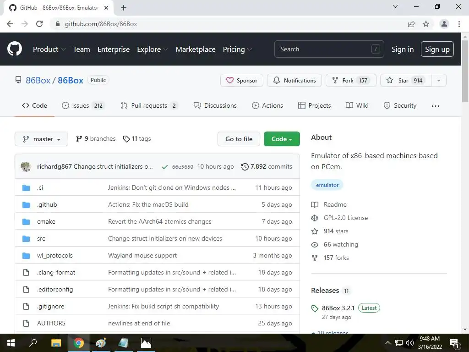Close the GitHub 86Box browser tab

[x=106, y=8]
